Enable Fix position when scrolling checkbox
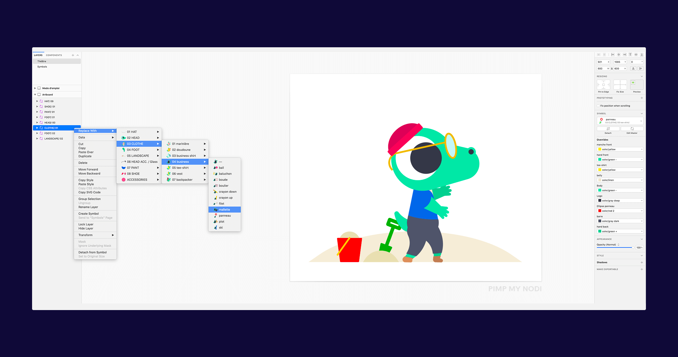This screenshot has height=357, width=678. coord(598,106)
